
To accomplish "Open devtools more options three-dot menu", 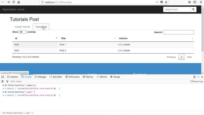I will (x=198, y=77).
